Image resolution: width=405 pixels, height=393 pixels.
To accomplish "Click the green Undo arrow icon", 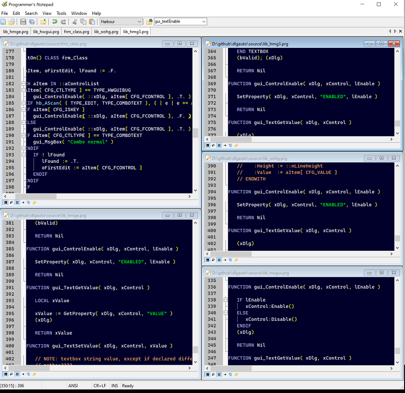I will coord(55,22).
